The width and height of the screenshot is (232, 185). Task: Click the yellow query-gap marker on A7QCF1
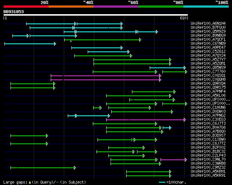pos(71,41)
